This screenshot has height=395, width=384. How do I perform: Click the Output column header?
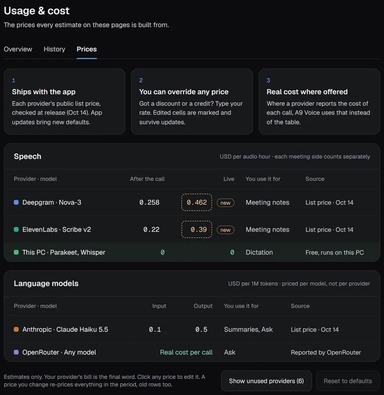click(x=203, y=306)
